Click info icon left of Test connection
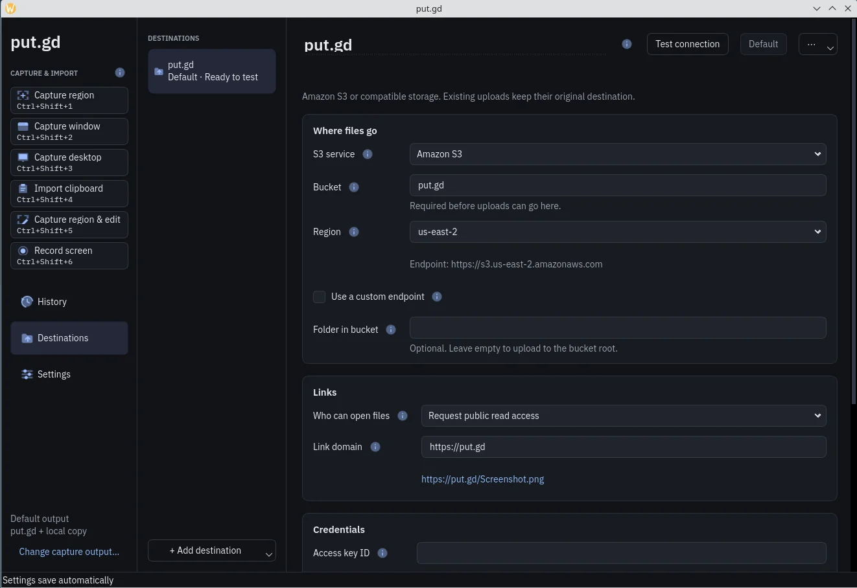Image resolution: width=857 pixels, height=588 pixels. (x=627, y=44)
